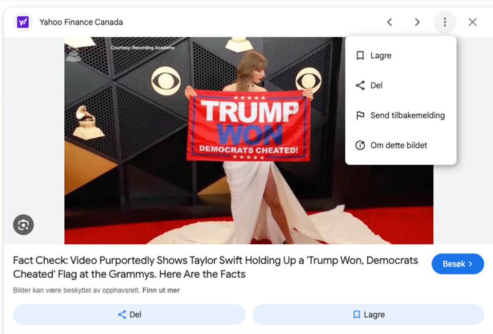
Task: Open the Finn ut mer link
Action: (161, 290)
